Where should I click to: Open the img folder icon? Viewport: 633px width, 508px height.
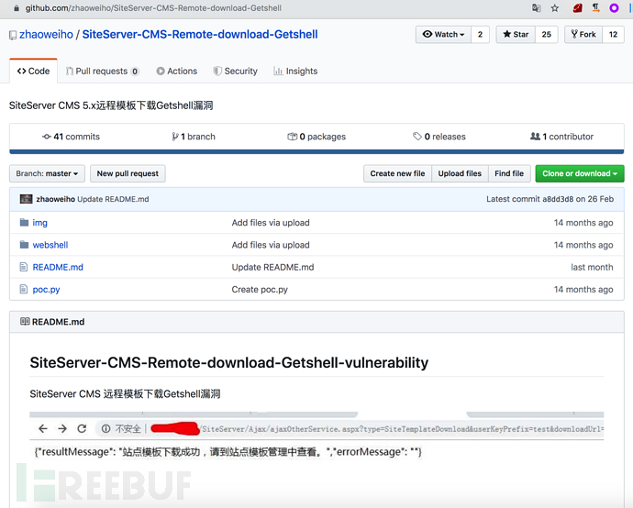(x=24, y=222)
